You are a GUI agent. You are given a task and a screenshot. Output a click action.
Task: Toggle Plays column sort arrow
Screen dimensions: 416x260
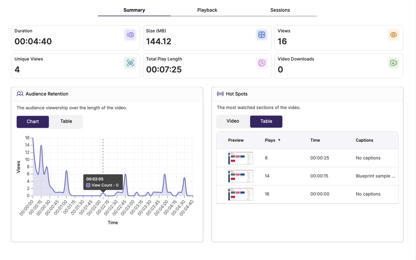point(279,140)
